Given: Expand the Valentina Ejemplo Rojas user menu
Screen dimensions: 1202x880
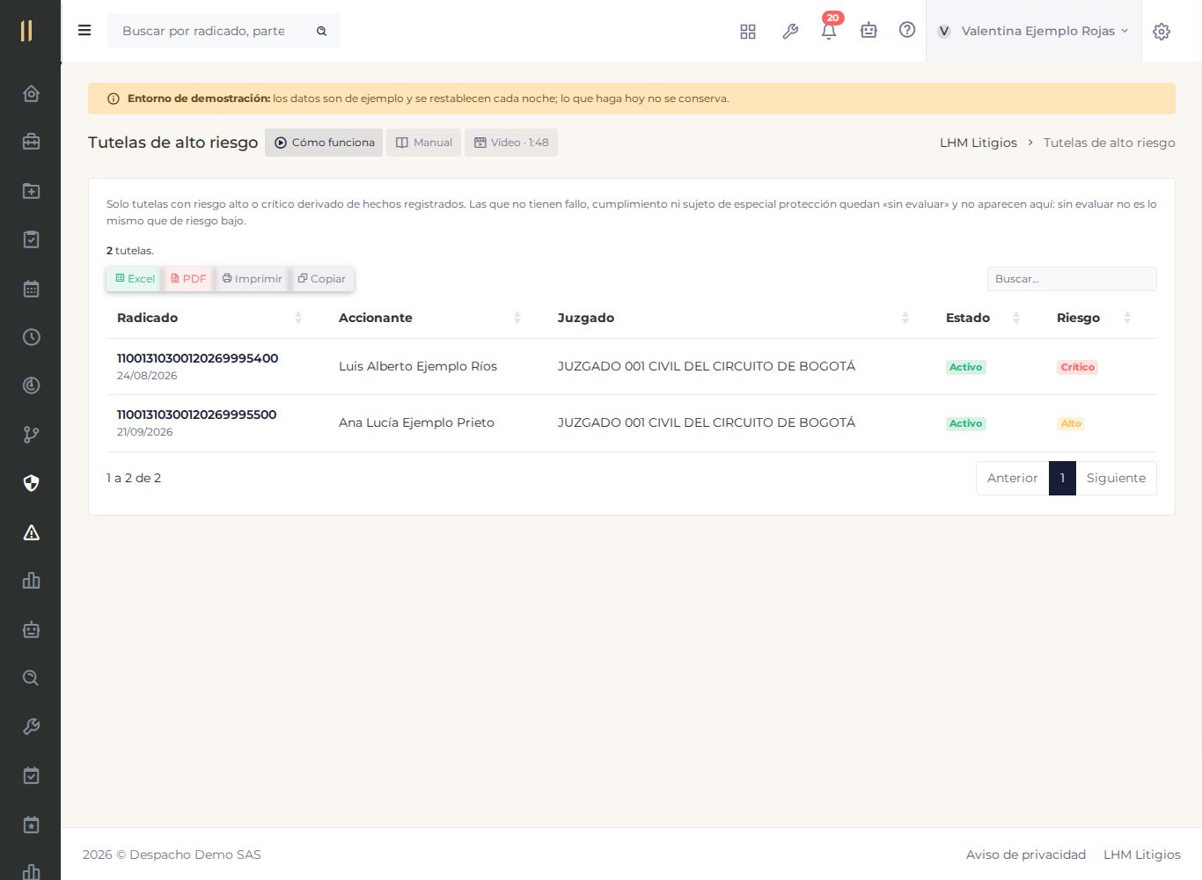Looking at the screenshot, I should pos(1034,31).
